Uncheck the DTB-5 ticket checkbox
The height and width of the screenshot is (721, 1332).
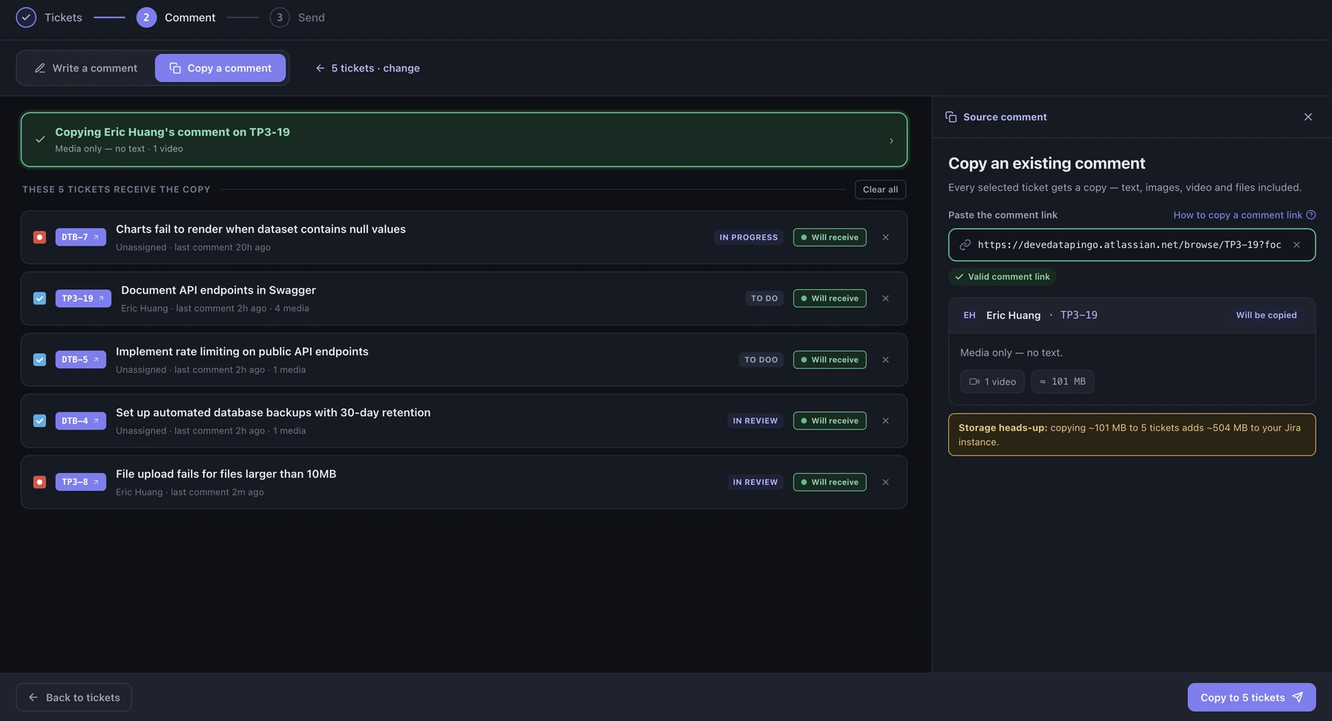pyautogui.click(x=40, y=360)
